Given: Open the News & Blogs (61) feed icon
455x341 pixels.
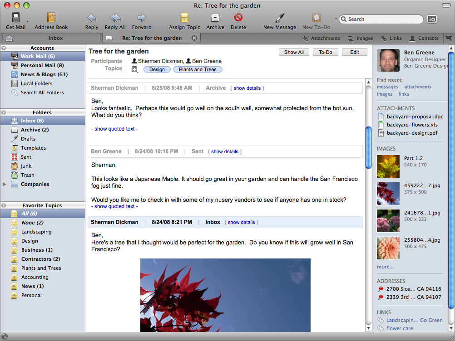Looking at the screenshot, I should 15,74.
